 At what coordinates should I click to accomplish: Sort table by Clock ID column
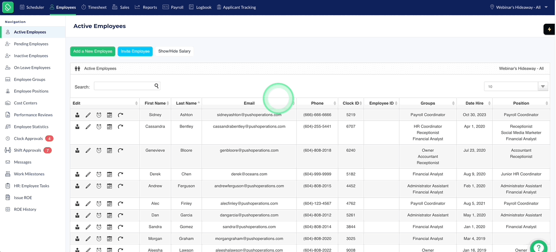click(x=351, y=103)
